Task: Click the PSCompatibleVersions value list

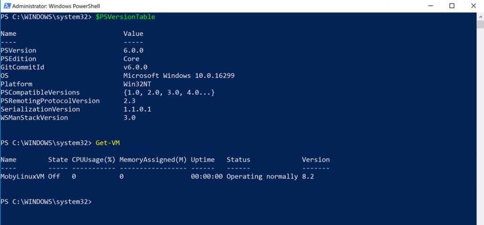Action: [169, 93]
